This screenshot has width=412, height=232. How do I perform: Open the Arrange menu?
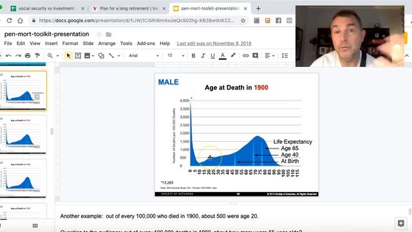pos(107,43)
